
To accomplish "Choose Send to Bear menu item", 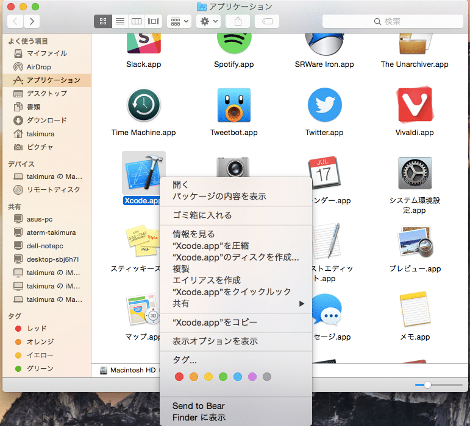I will [236, 406].
